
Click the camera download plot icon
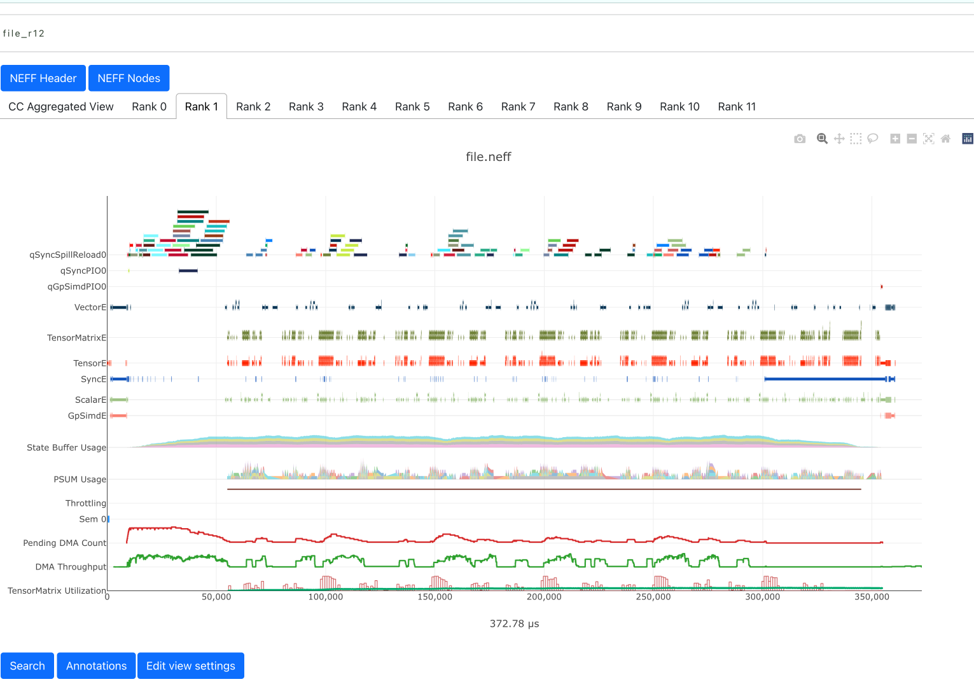[800, 139]
